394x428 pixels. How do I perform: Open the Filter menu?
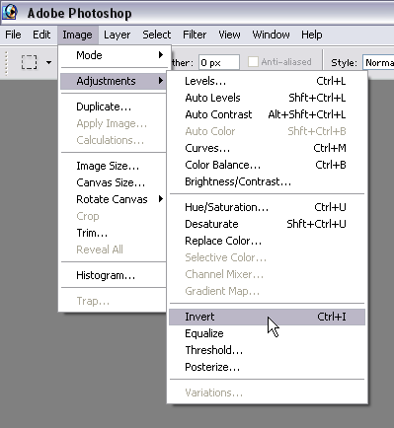[195, 35]
